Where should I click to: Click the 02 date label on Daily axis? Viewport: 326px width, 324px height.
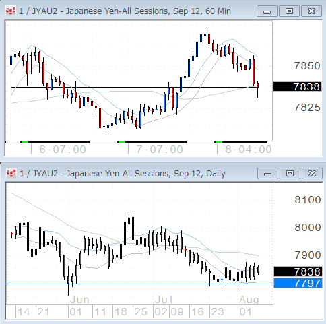[161, 312]
